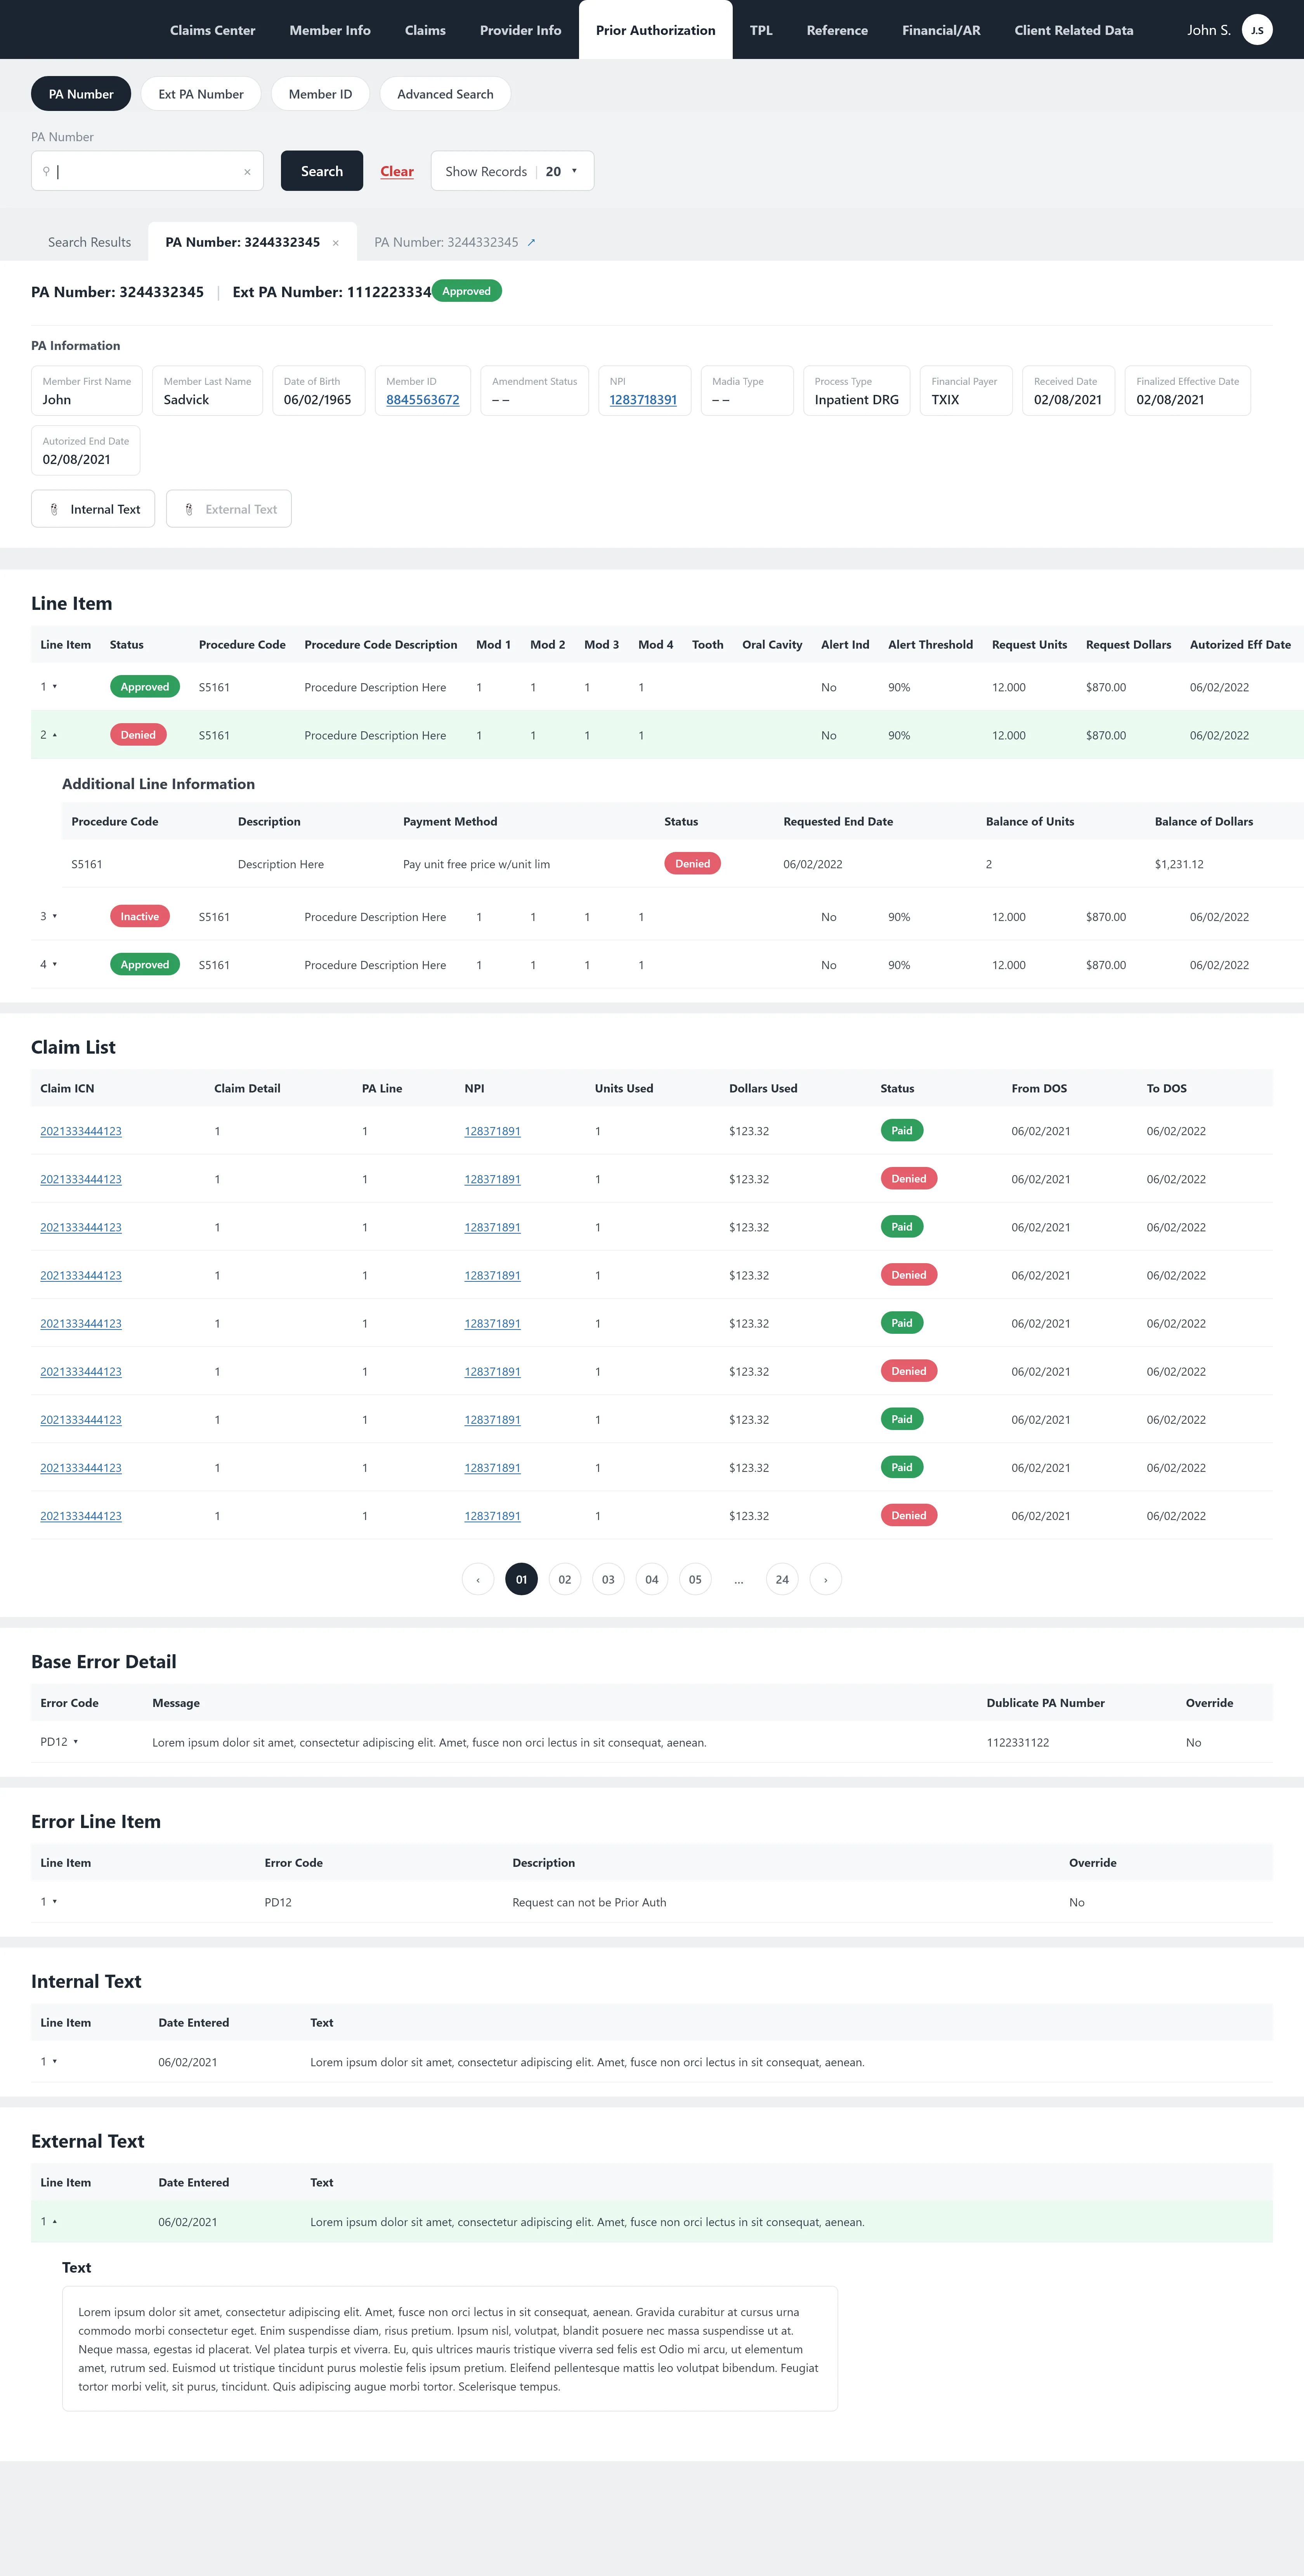Image resolution: width=1304 pixels, height=2576 pixels.
Task: Expand row 1 in Internal Text table
Action: click(55, 2061)
